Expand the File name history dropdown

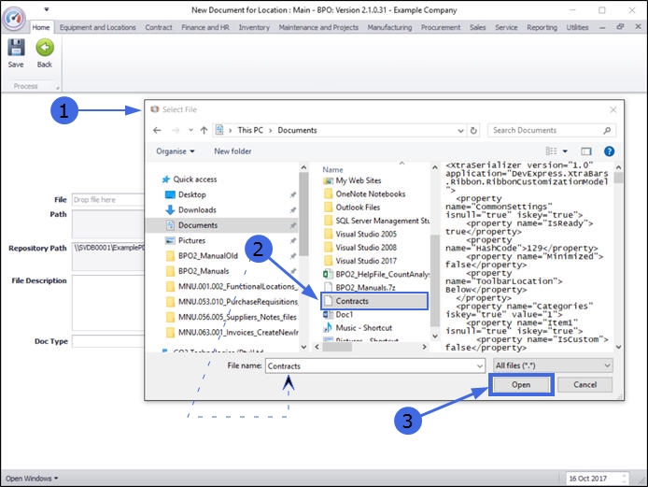(479, 365)
